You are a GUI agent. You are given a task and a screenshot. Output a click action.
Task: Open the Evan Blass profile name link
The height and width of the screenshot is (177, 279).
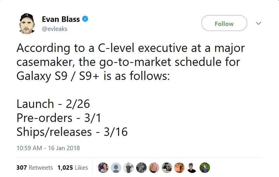(x=61, y=19)
